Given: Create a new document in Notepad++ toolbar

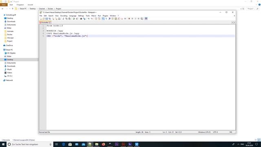Looking at the screenshot, I should click(41, 19).
